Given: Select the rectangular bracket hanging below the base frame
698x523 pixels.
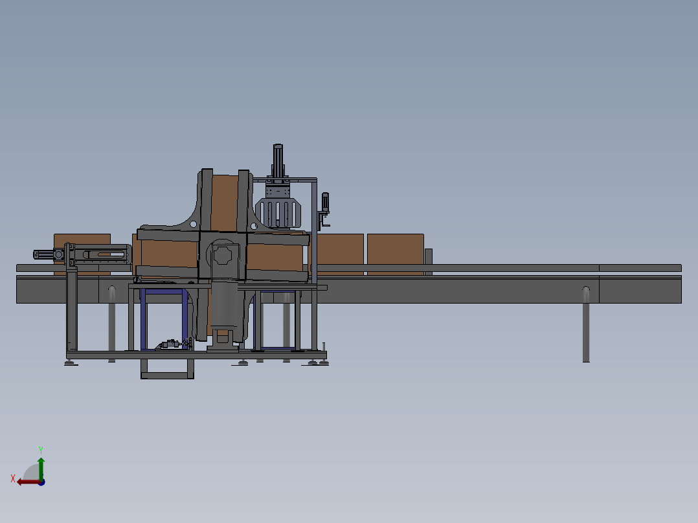Looking at the screenshot, I should pos(167,369).
